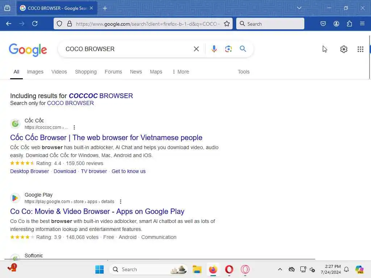Screen dimensions: 371x278
Task: Open the Copilot preview taskbar icon
Action: pyautogui.click(x=359, y=269)
